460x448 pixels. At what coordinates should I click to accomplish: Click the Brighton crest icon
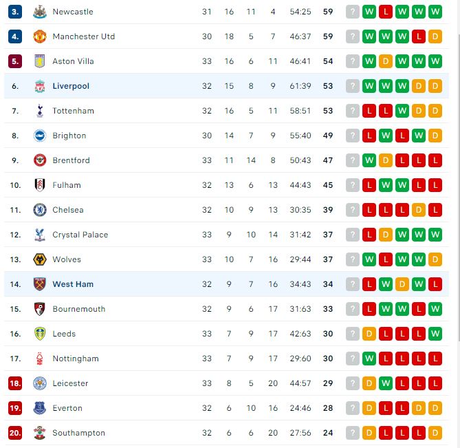[39, 136]
